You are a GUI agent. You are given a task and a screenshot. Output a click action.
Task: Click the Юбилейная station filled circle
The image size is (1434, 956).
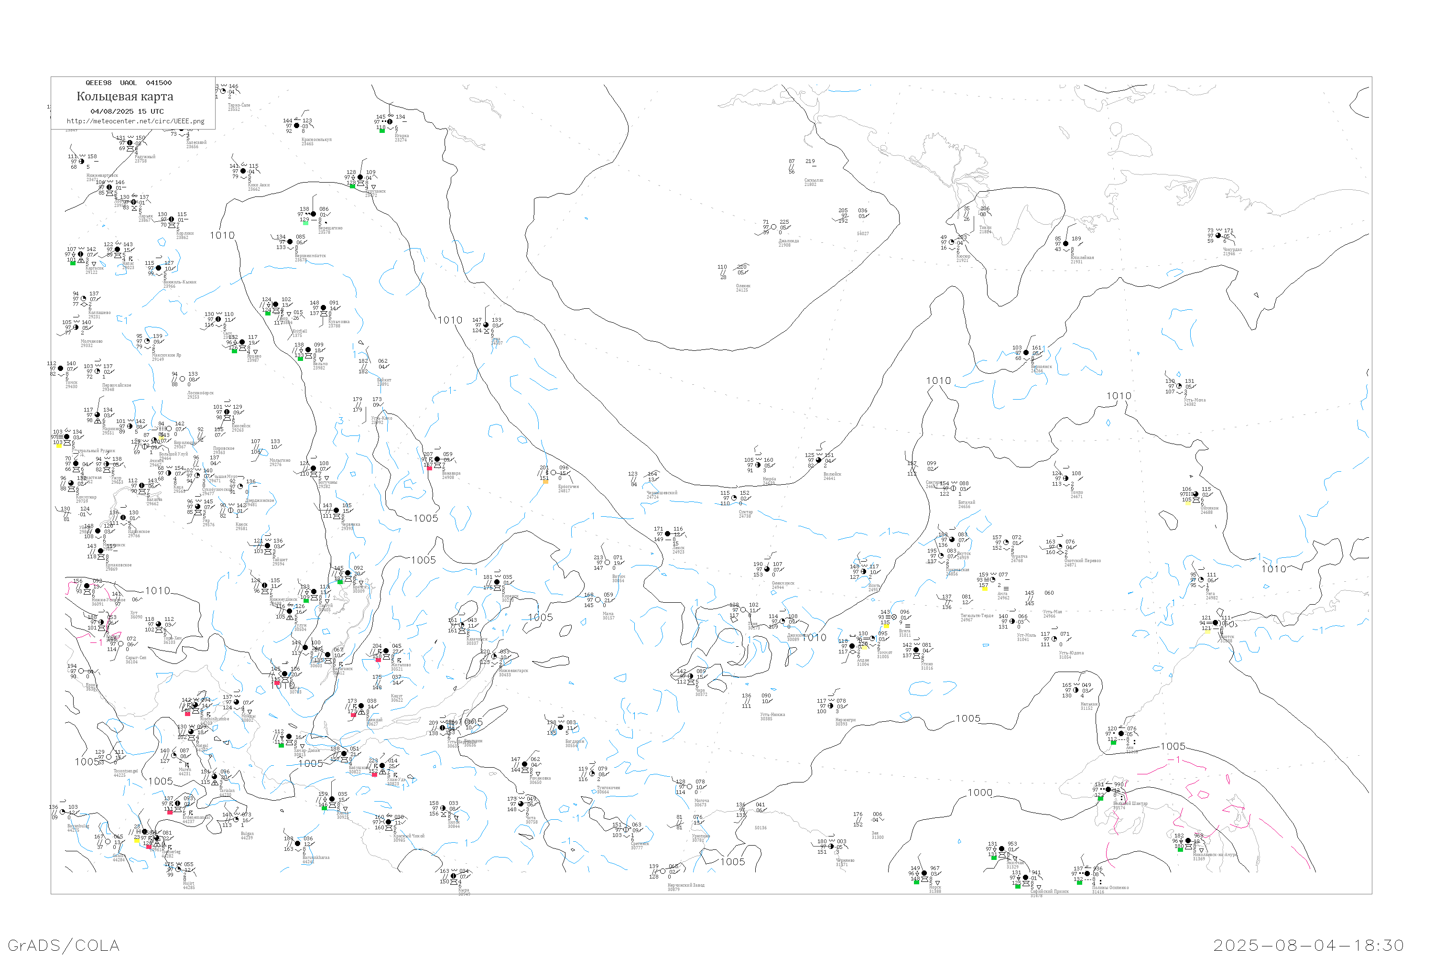1066,243
